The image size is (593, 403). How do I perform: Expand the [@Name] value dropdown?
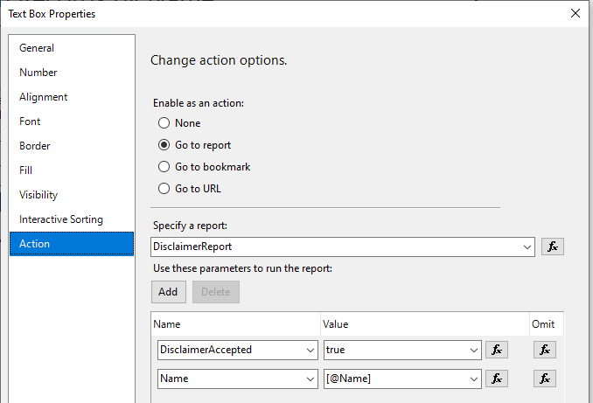(474, 379)
